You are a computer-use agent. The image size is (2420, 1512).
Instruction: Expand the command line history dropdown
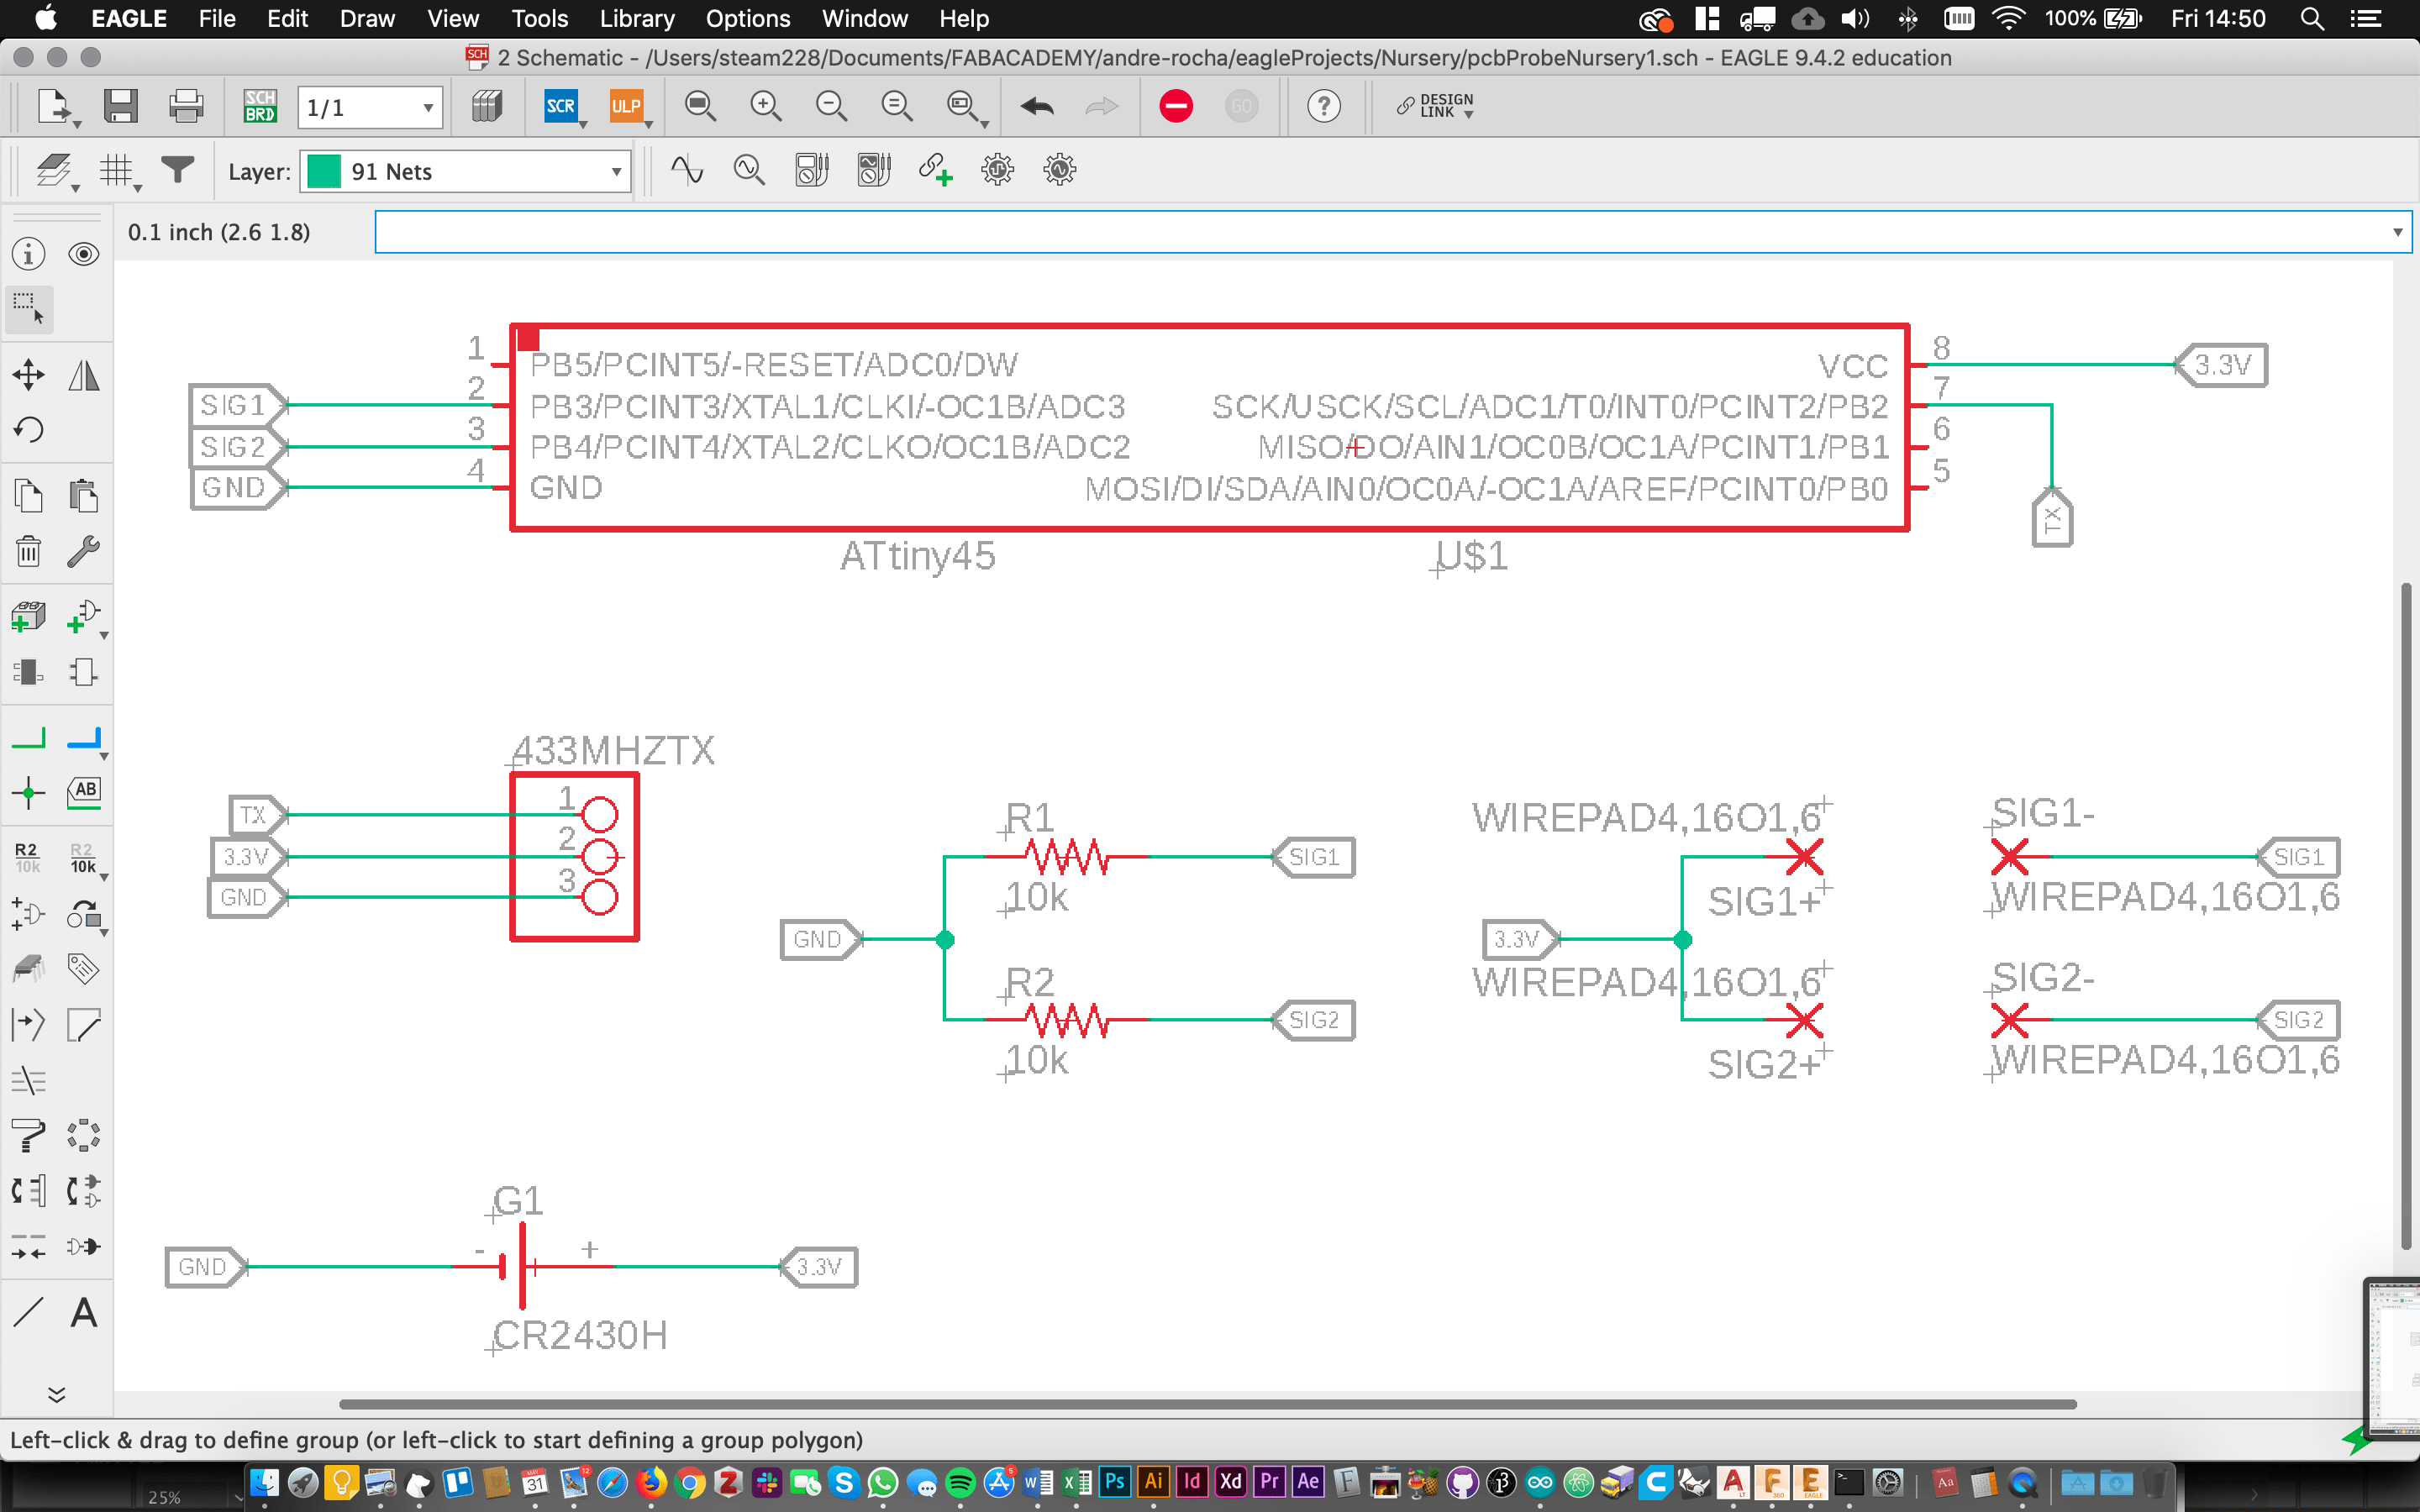click(x=2397, y=232)
